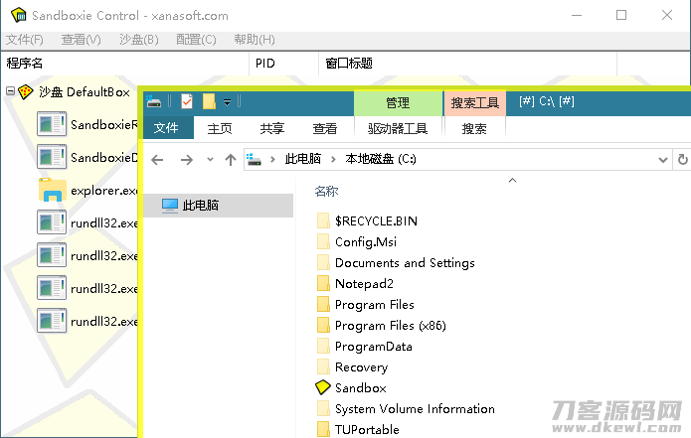Click the 管理 contextual tab header

pyautogui.click(x=398, y=103)
